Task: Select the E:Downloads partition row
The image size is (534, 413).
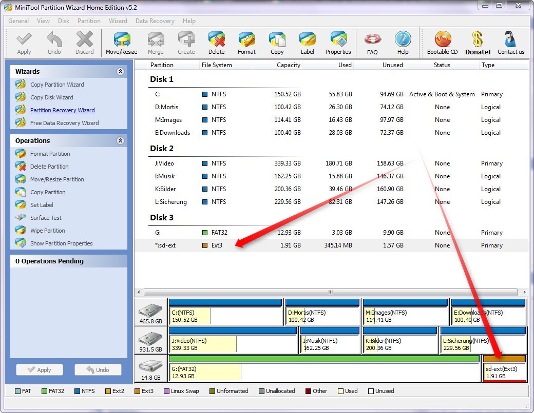Action: point(332,133)
